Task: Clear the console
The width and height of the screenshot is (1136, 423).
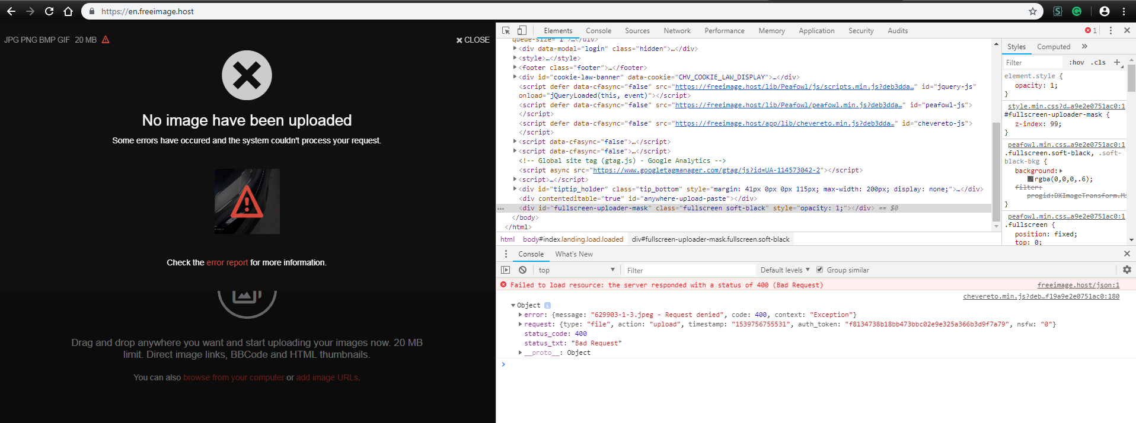Action: 522,270
